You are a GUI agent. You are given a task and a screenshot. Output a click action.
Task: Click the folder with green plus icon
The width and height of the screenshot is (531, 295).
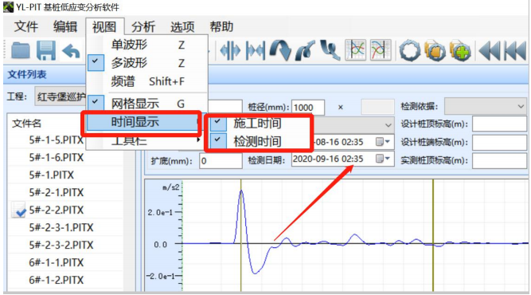point(460,51)
